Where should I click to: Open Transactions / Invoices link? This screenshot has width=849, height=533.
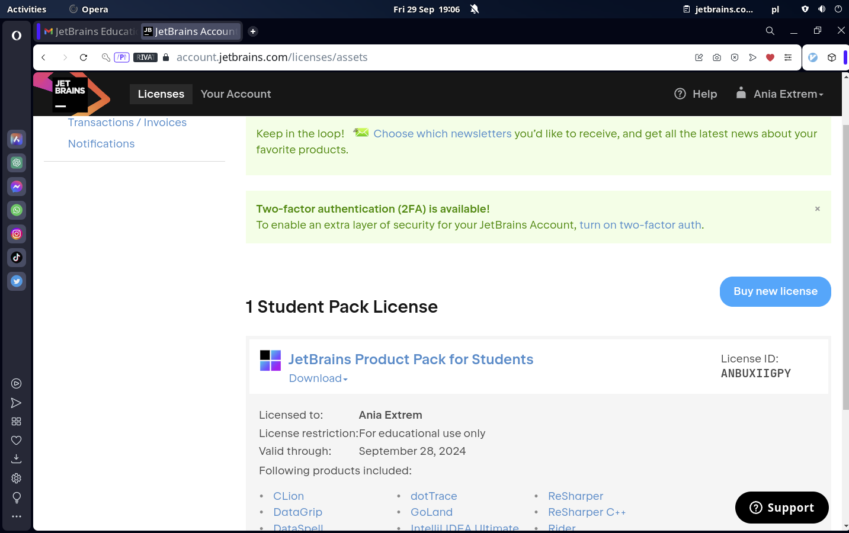pos(127,123)
